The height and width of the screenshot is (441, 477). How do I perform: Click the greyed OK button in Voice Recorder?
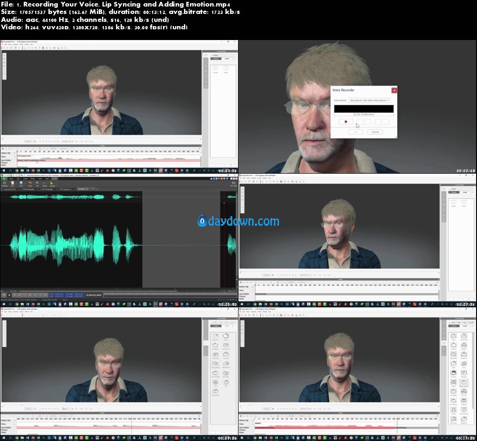click(355, 132)
